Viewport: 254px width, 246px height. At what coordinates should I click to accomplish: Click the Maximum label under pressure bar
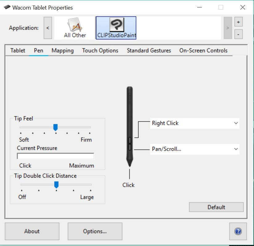(82, 166)
